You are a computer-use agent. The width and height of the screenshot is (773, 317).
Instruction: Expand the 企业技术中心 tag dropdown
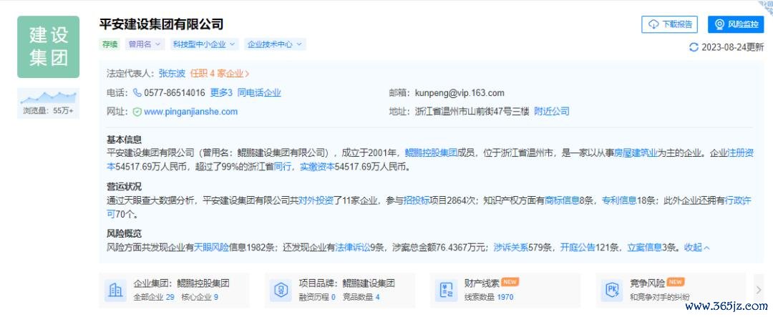(x=275, y=44)
